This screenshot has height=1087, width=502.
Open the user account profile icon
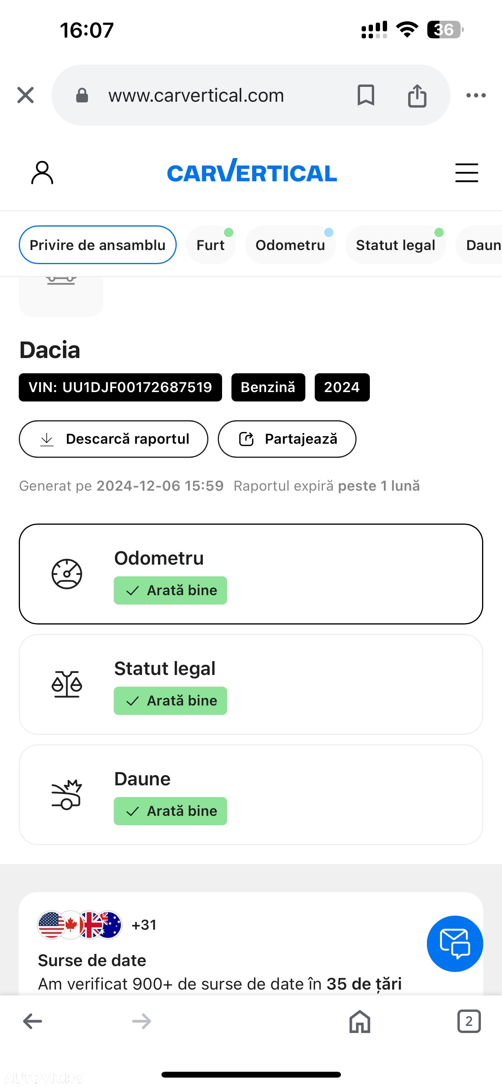[42, 173]
